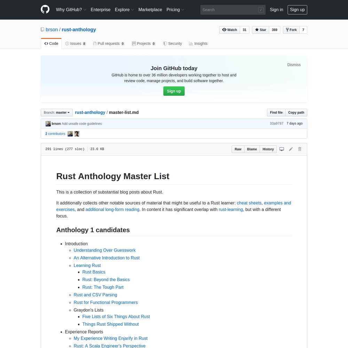Fork the rust-anthology repository
Viewport: 348px width, 348px height.
pos(291,30)
